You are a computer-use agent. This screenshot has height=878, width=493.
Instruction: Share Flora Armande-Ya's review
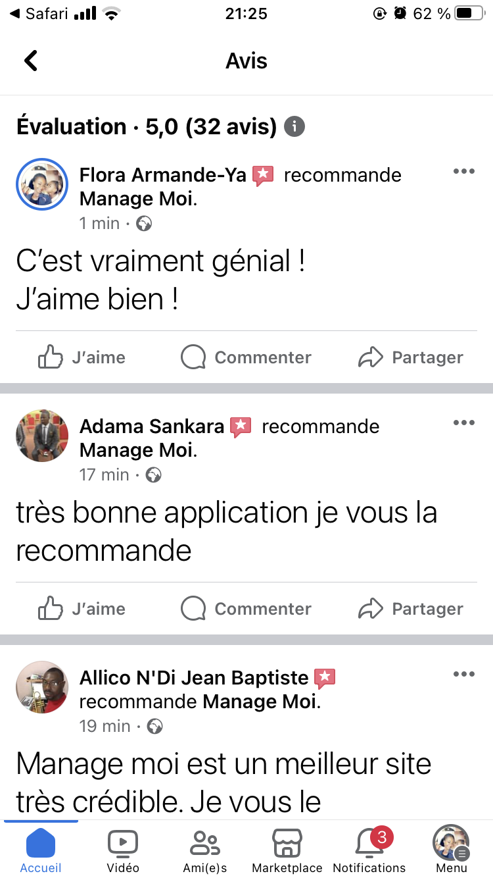411,357
